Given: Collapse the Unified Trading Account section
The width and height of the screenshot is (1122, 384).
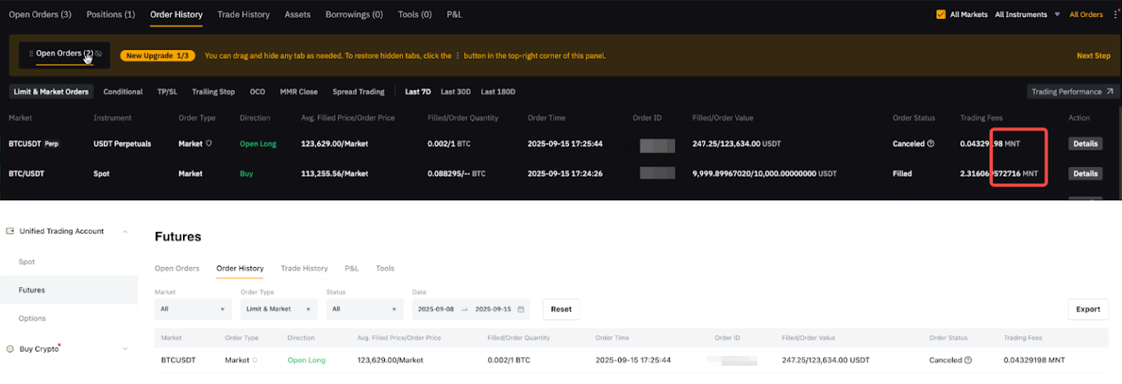Looking at the screenshot, I should (125, 231).
